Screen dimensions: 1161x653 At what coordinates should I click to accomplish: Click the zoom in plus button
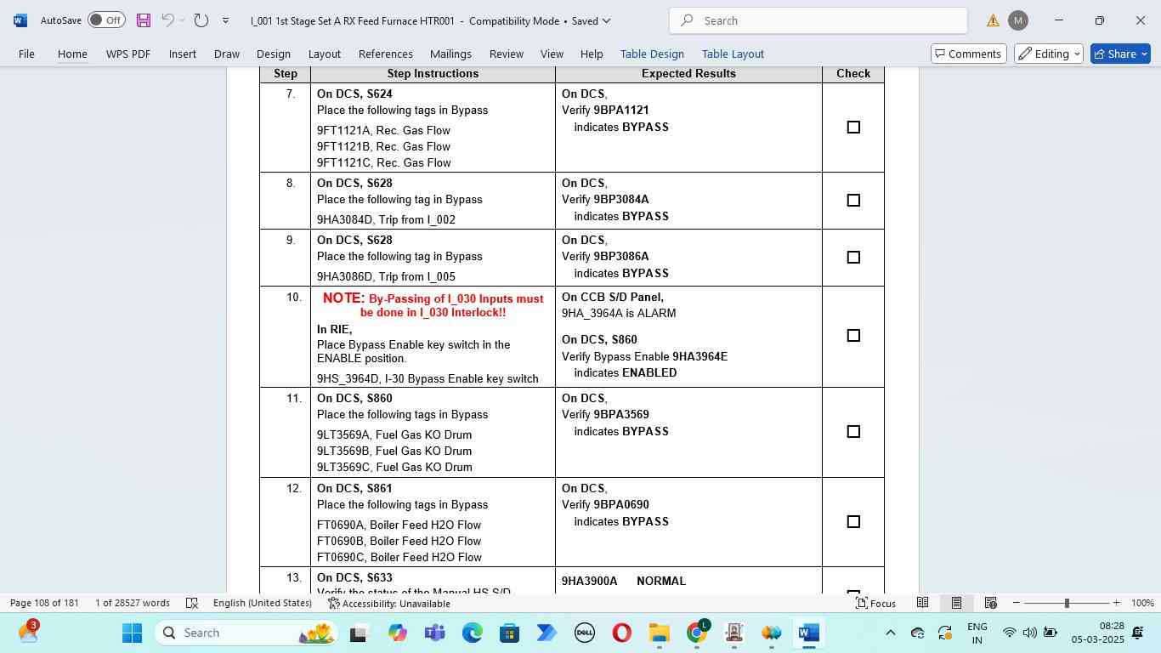coord(1117,603)
